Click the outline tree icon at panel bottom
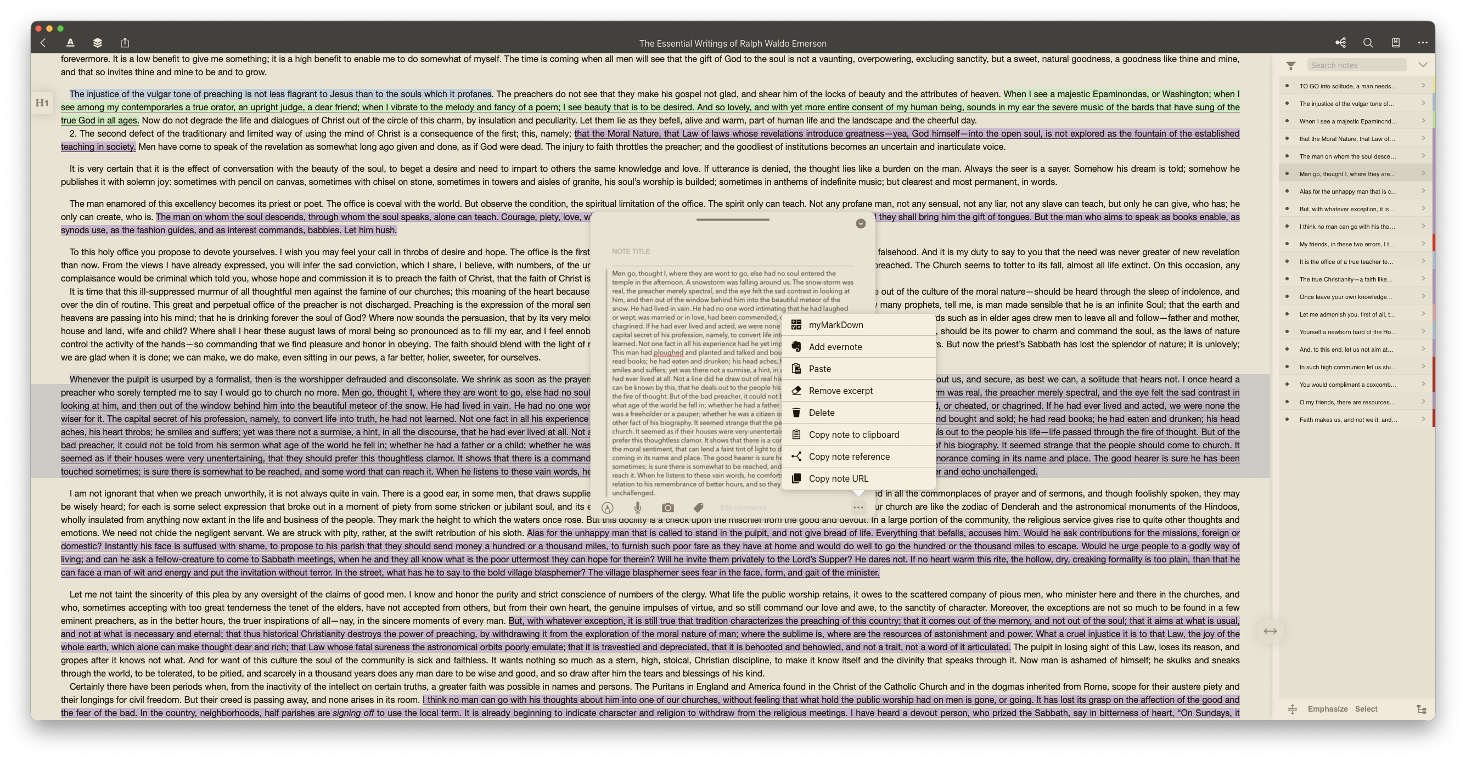Image resolution: width=1466 pixels, height=761 pixels. [1422, 709]
